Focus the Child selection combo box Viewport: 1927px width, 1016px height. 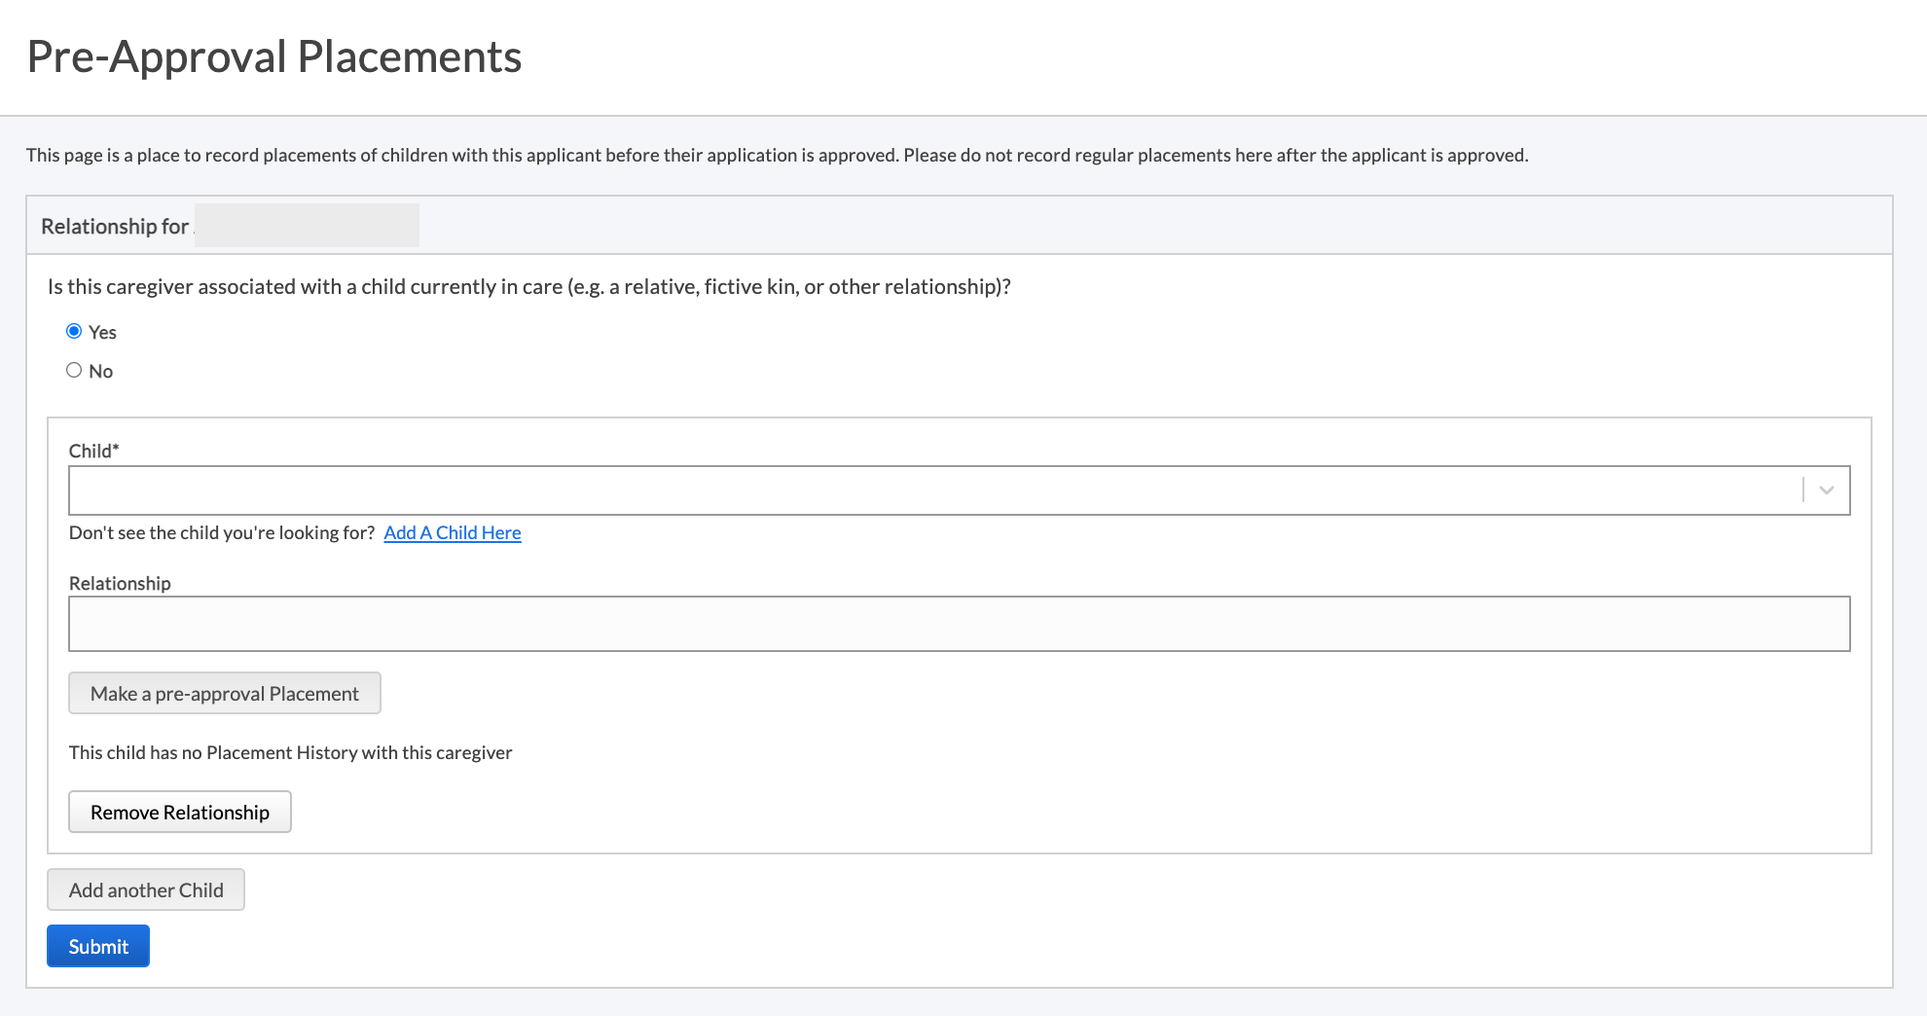click(959, 490)
